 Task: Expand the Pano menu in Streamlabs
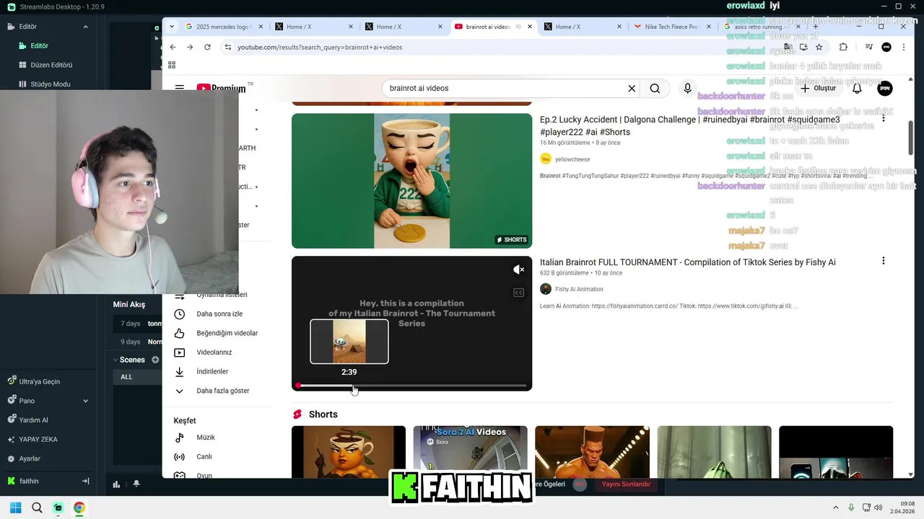coord(85,401)
